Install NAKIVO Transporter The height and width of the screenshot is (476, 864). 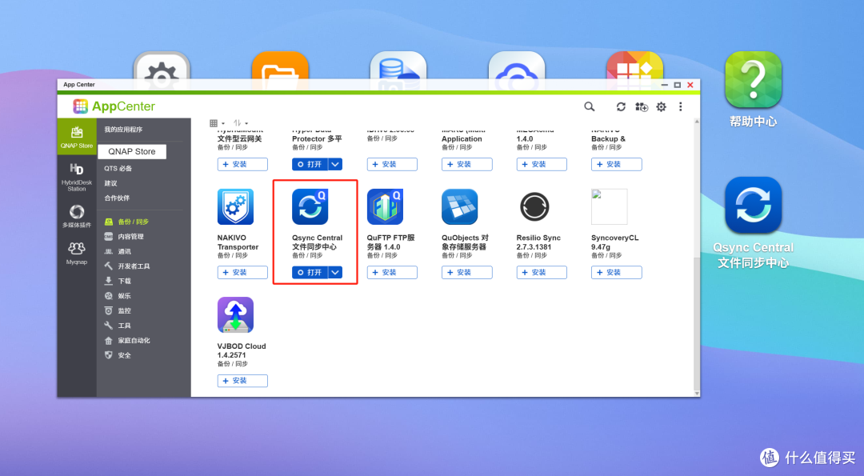coord(242,272)
